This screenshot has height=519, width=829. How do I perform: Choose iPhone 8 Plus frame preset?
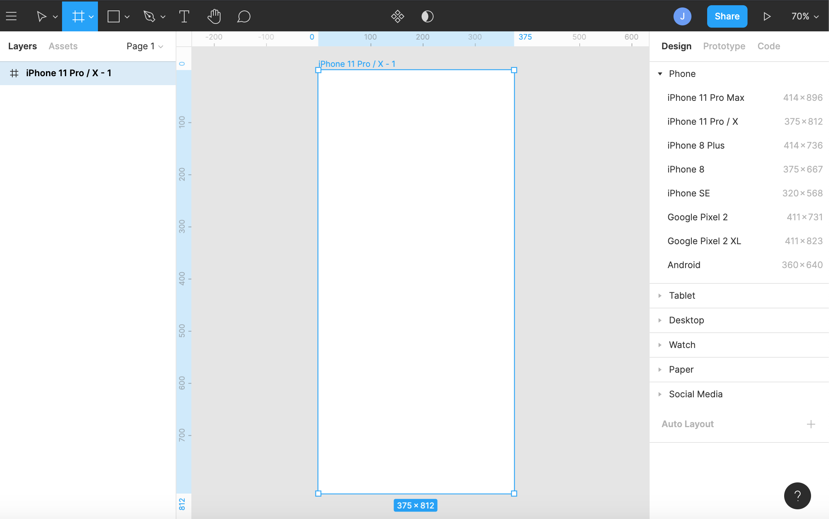pyautogui.click(x=696, y=145)
